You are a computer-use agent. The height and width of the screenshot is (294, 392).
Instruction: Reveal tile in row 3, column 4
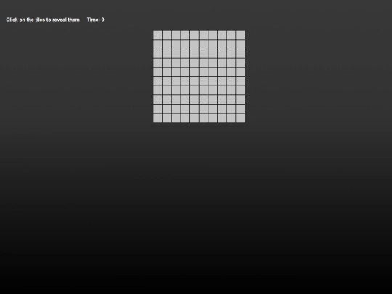(x=185, y=54)
